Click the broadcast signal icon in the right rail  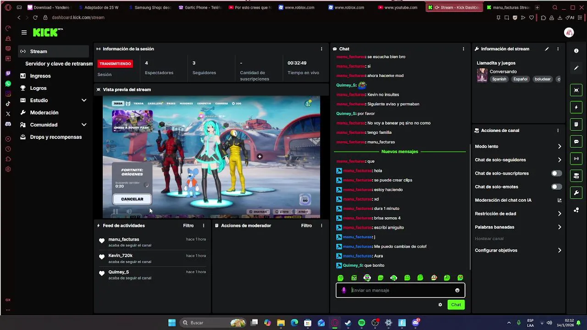point(576,159)
